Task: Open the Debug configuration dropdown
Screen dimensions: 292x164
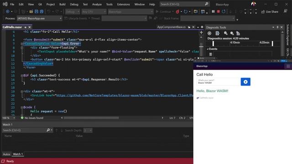Action: pos(73,12)
